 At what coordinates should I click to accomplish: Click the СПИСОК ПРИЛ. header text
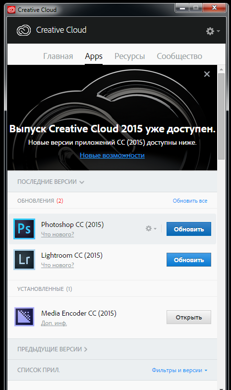[x=39, y=370]
